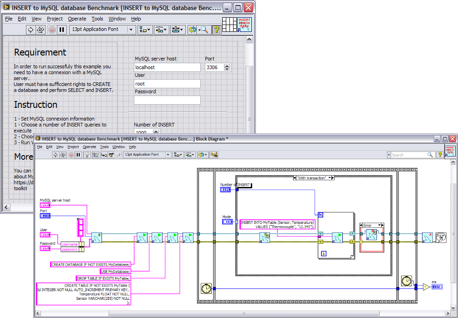Screen dimensions: 458x318
Task: Click the Tick Count timer node at bottom left
Action: 206,288
